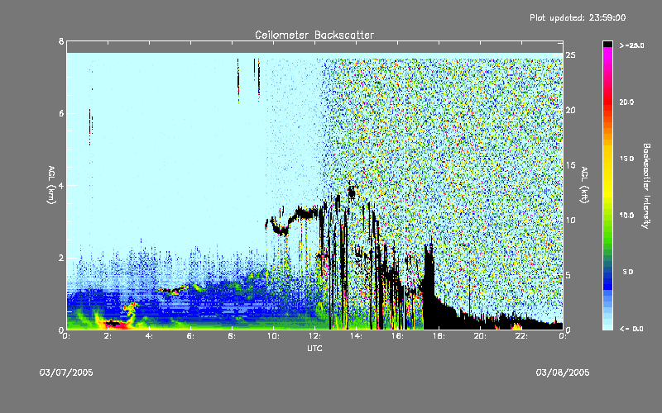The height and width of the screenshot is (413, 662).
Task: Click the "Plot updated: 23:59:00" timestamp
Action: (x=578, y=17)
